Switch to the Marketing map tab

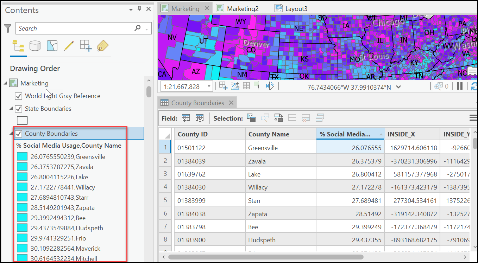(x=185, y=9)
